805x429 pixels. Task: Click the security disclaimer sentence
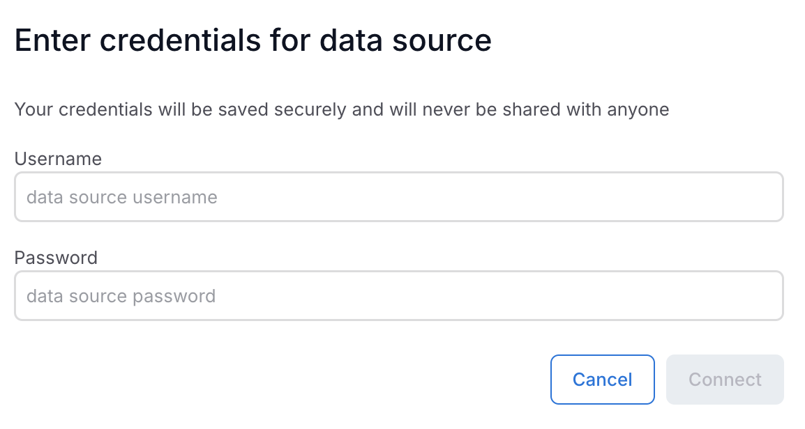[x=341, y=109]
